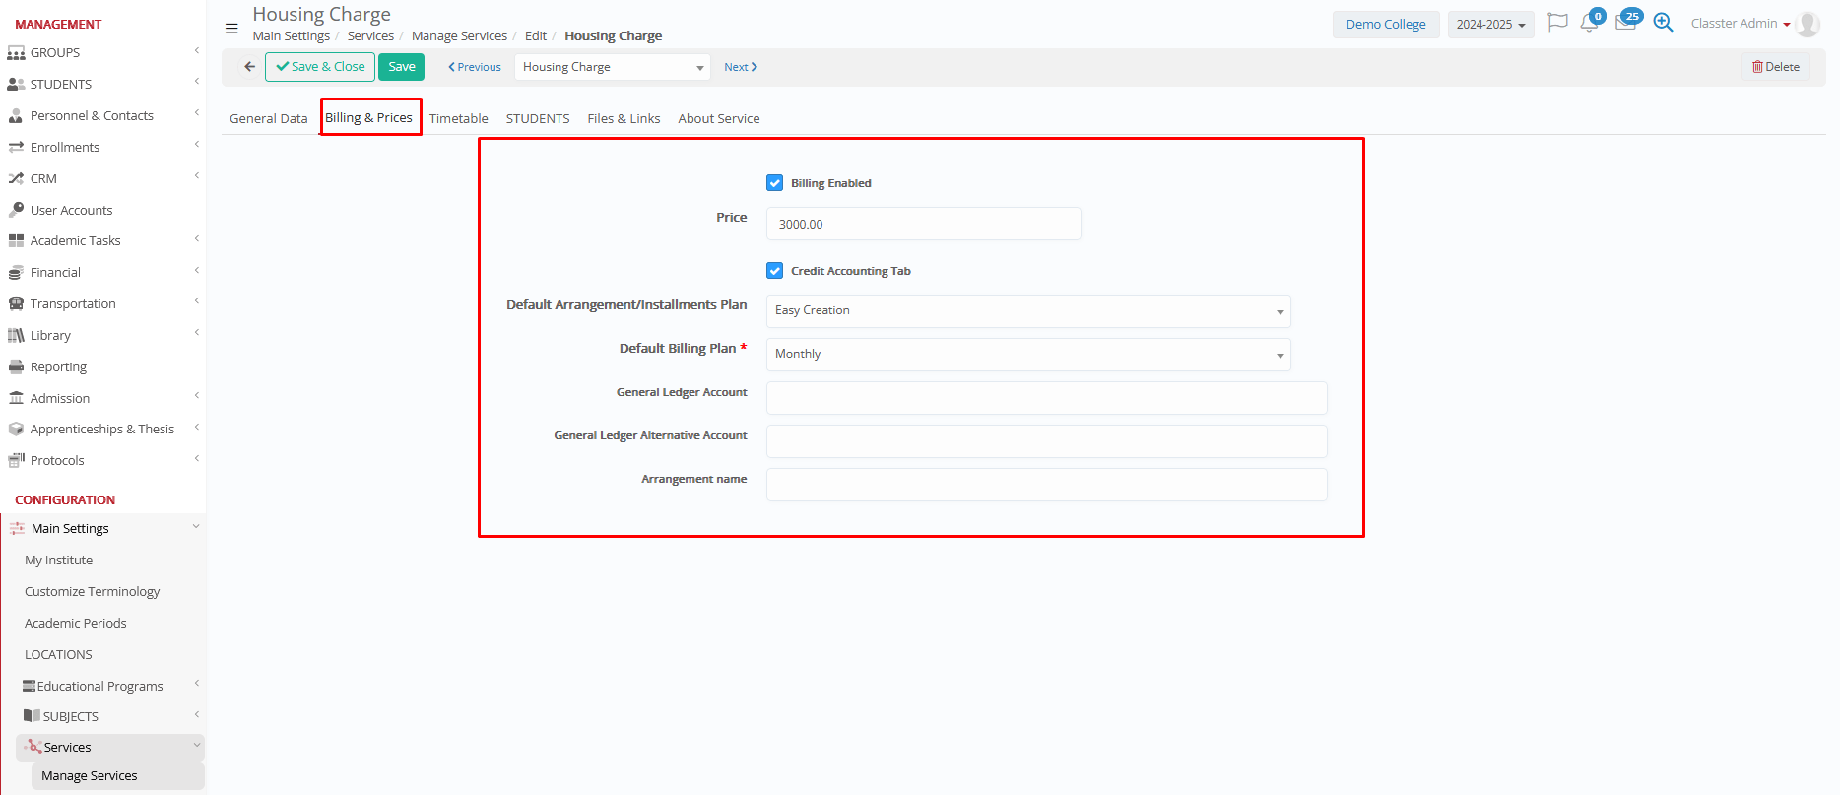Click the hamburger menu icon
The height and width of the screenshot is (795, 1840).
(231, 29)
